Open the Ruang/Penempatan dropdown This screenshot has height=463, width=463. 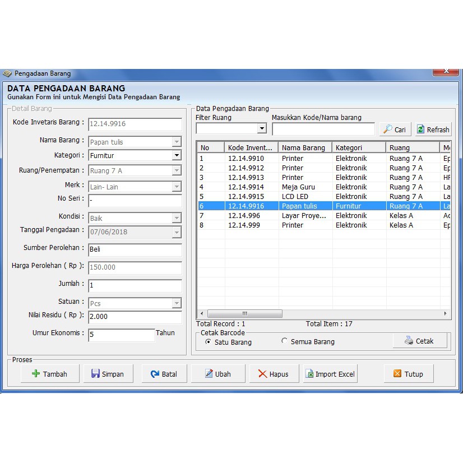(177, 170)
